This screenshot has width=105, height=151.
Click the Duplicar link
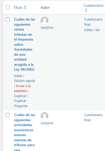20,96
